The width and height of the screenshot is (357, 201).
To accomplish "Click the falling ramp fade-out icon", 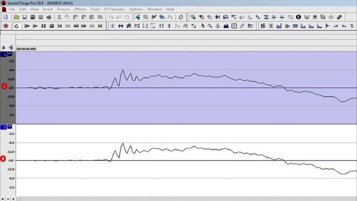I will (344, 26).
